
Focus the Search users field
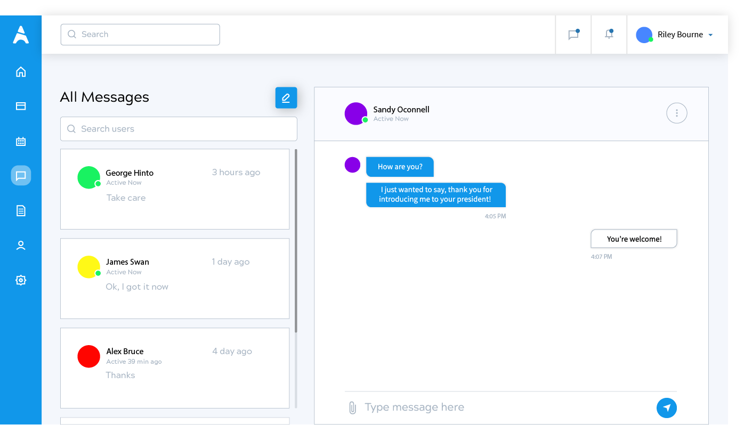(179, 129)
